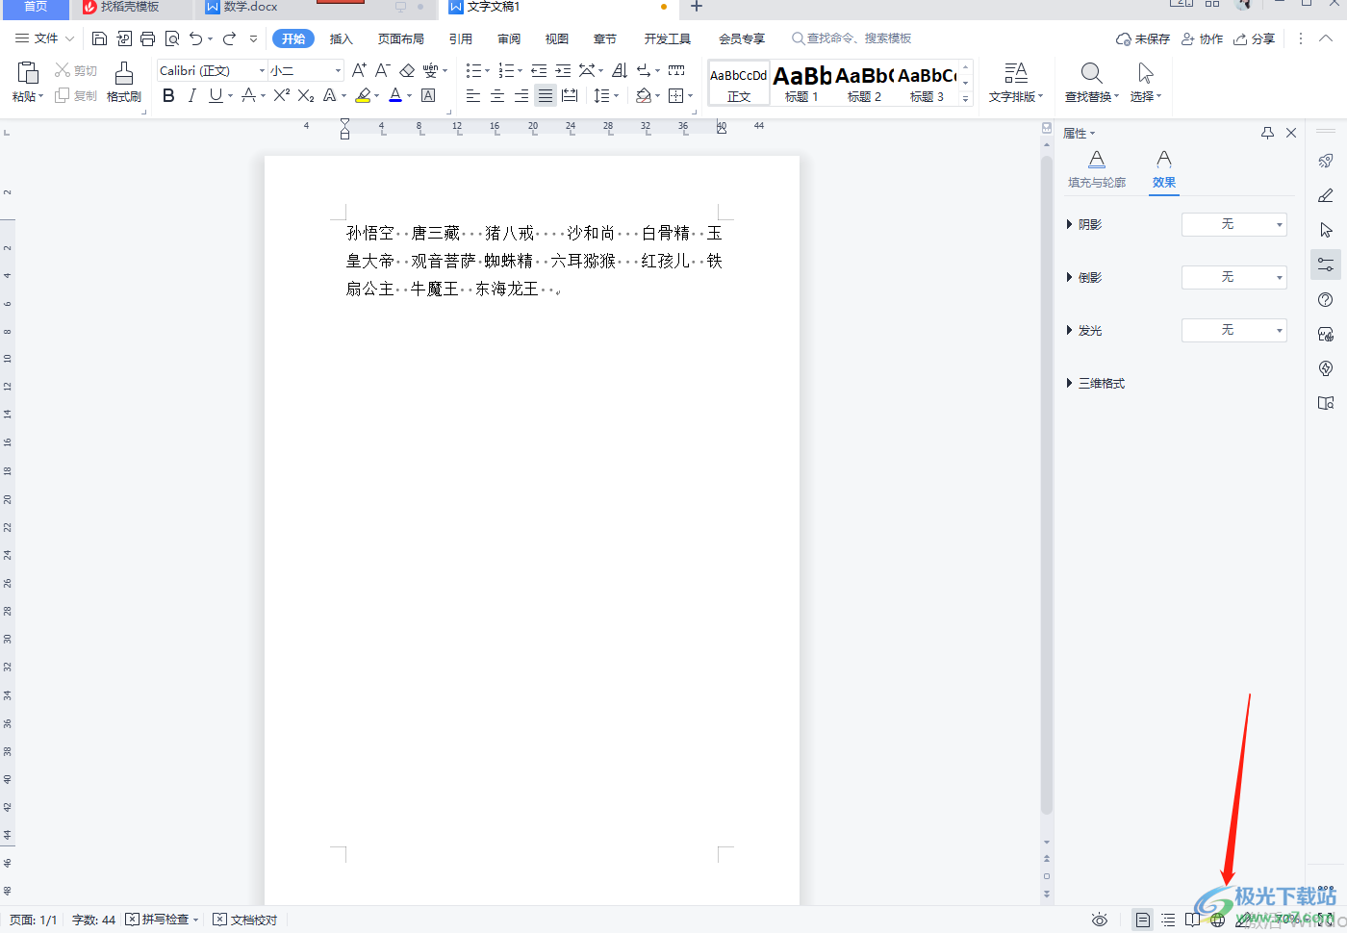
Task: Select page layout view in status bar
Action: pos(1142,920)
